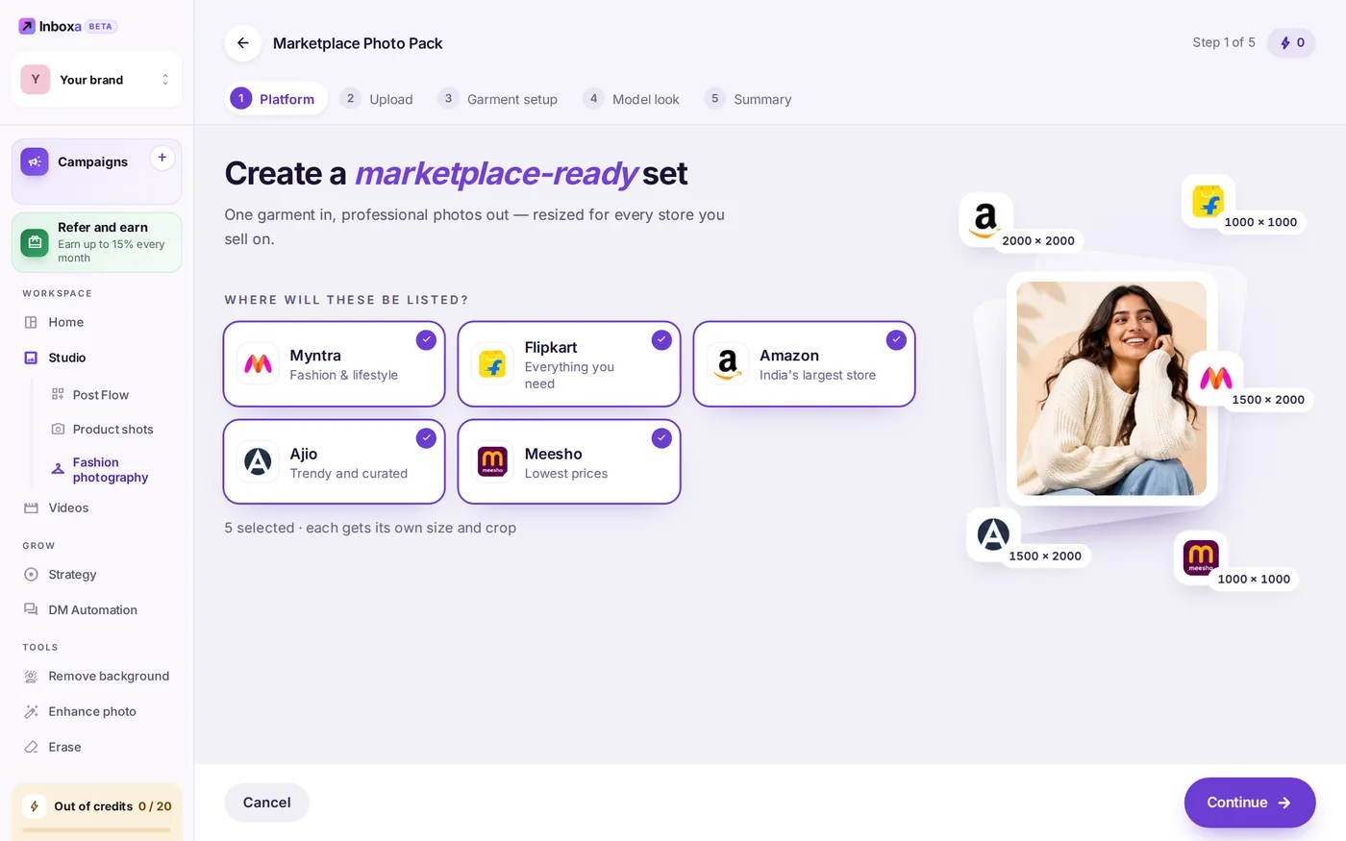Click the Strategy target icon
This screenshot has height=841, width=1346.
tap(31, 574)
